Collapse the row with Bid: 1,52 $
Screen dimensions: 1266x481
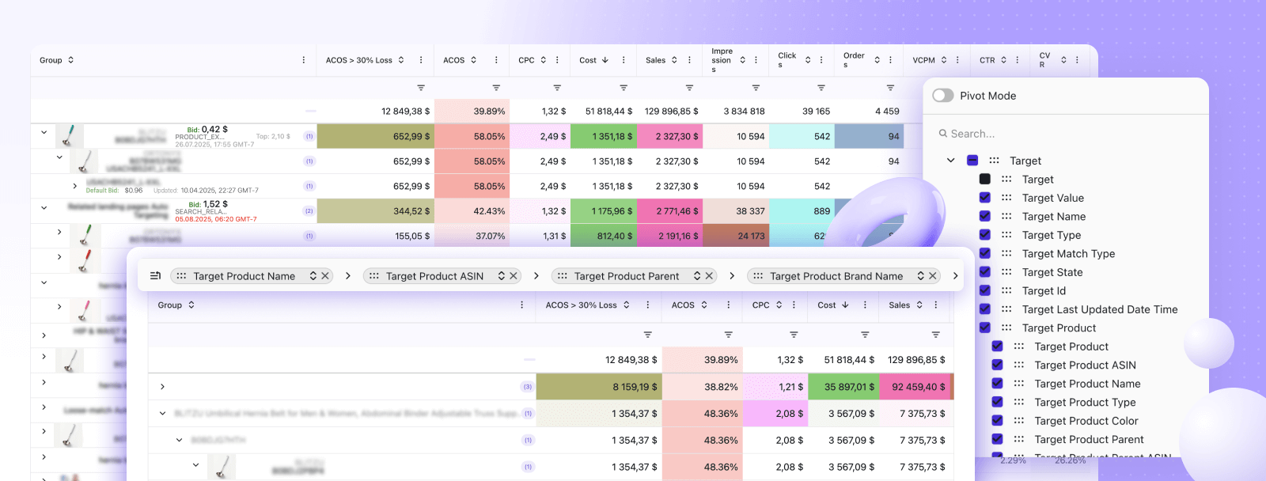44,207
